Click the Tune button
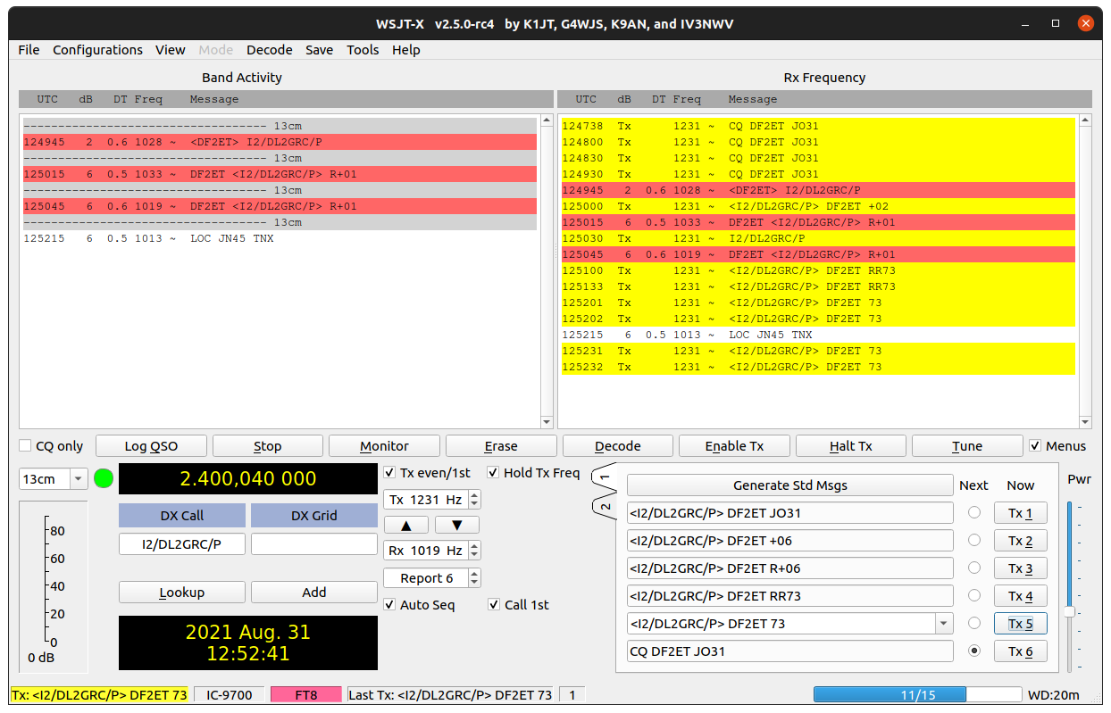 pos(967,446)
